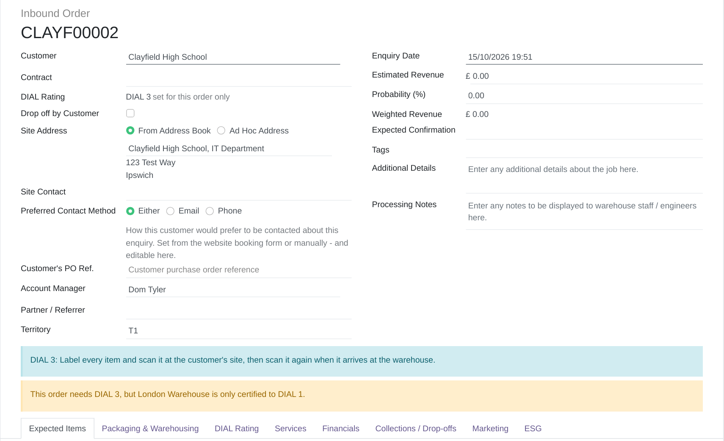Click the '123 Test Way' address line

point(151,163)
